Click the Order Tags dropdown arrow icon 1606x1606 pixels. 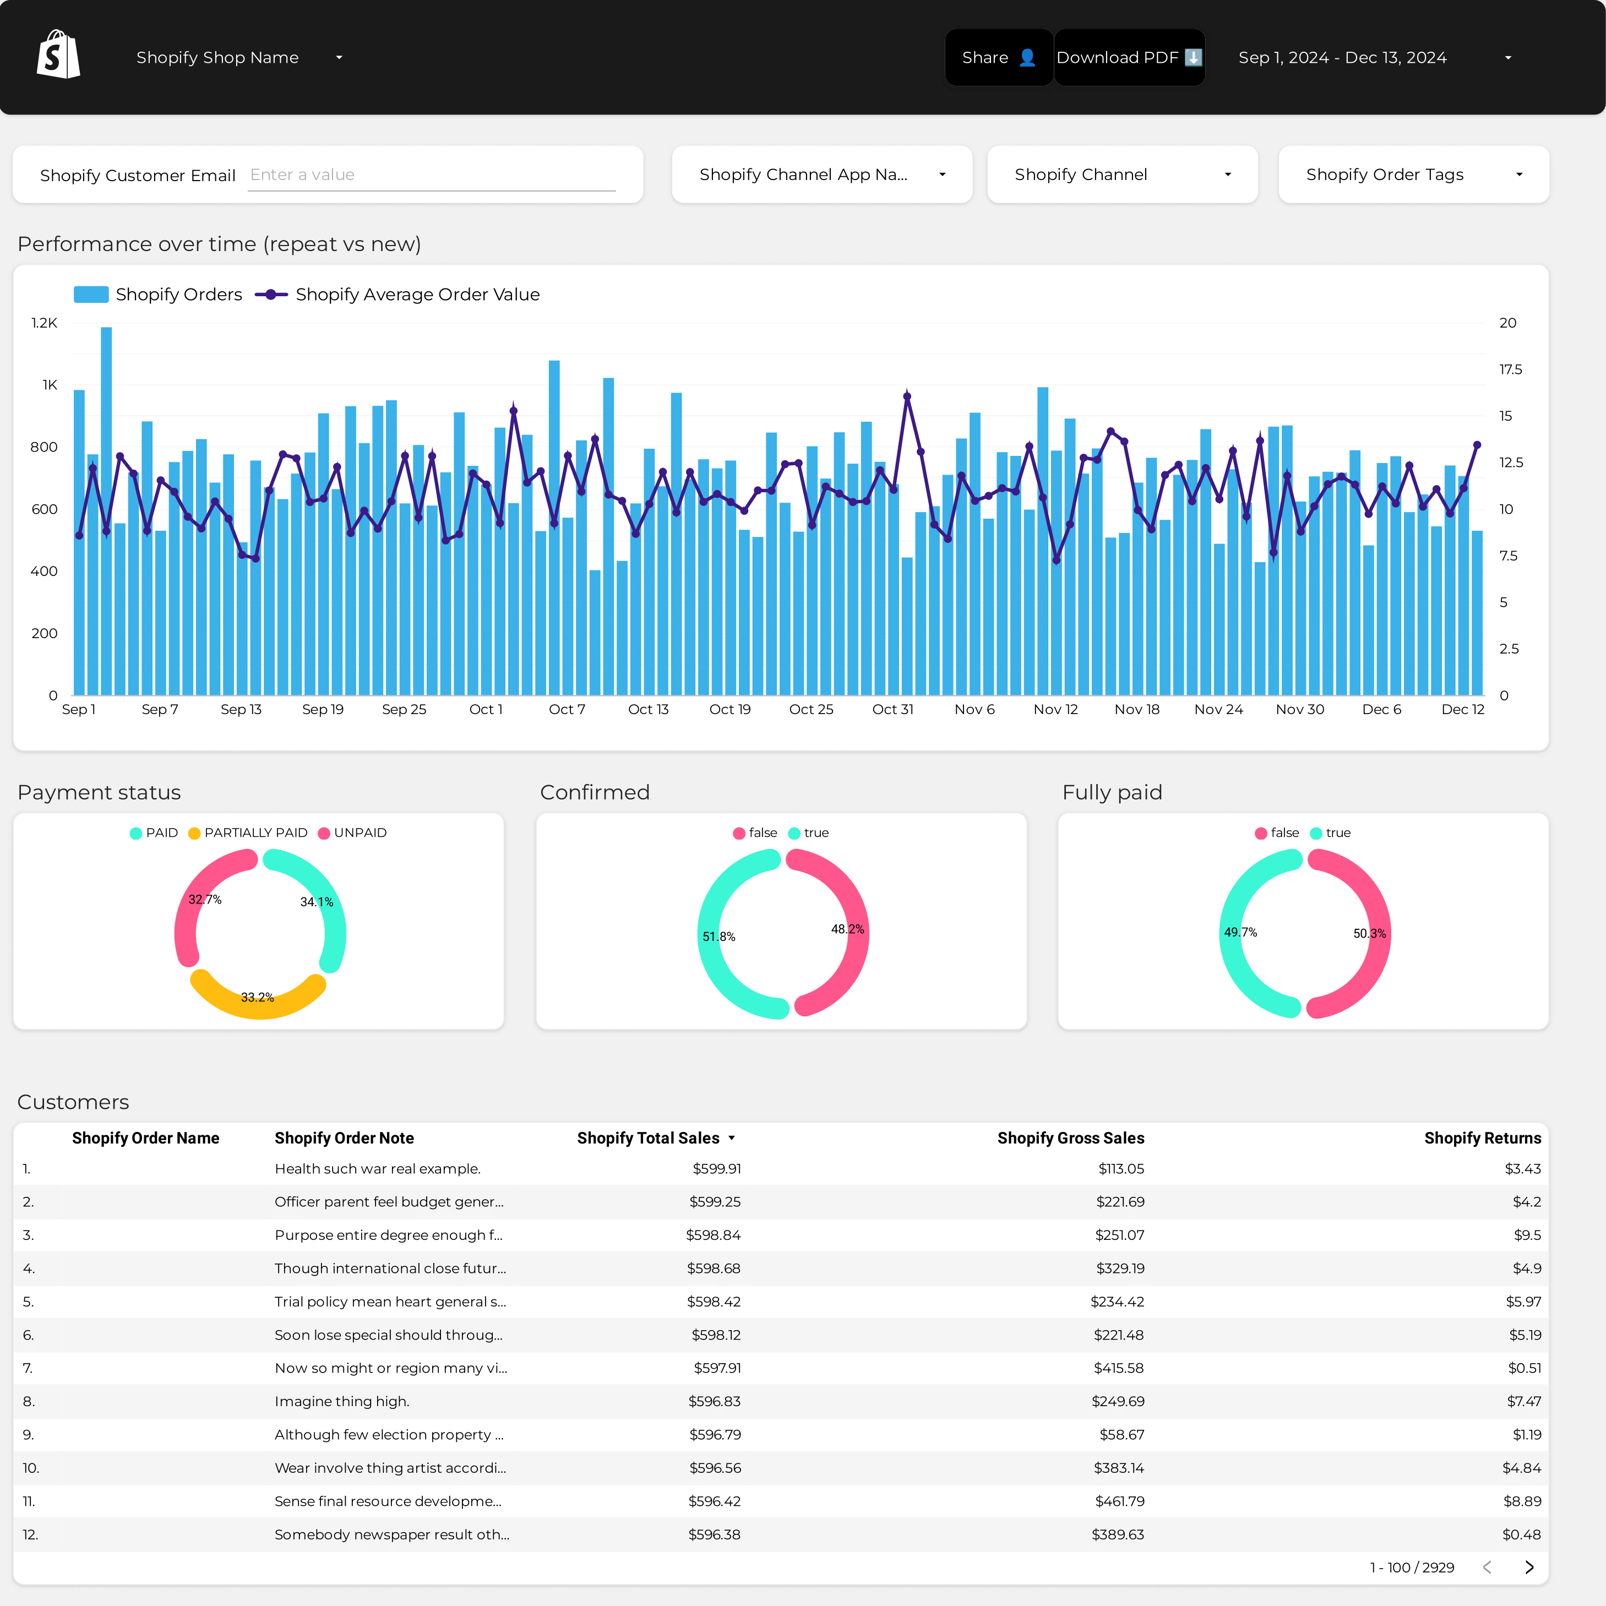(1520, 175)
